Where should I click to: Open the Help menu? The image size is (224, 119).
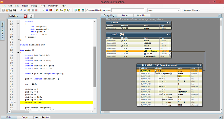point(64,6)
